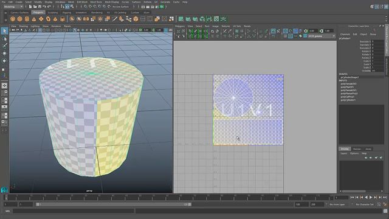This screenshot has height=219, width=389.
Task: Open the Layers menu in Layer Editor
Action: coord(344,153)
